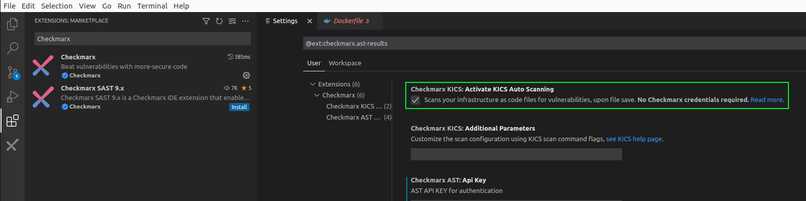Click the settings search field
The image size is (806, 201).
click(x=554, y=43)
